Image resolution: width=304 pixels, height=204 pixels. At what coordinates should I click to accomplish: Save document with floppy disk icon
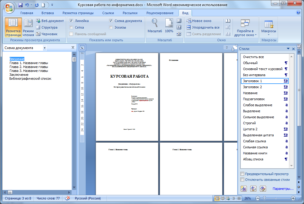coord(20,5)
